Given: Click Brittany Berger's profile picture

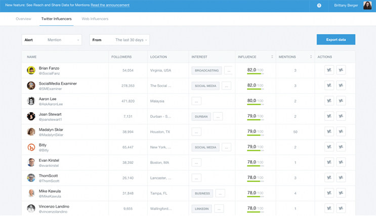Looking at the screenshot, I should pyautogui.click(x=367, y=6).
